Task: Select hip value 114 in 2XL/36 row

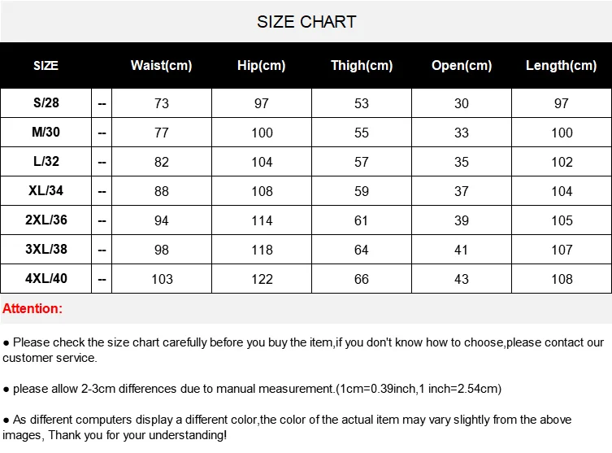Action: 262,220
